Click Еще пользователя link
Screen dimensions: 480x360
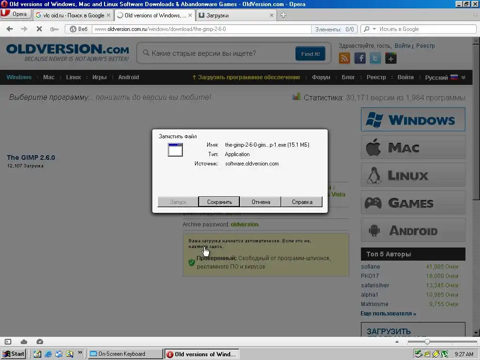click(388, 314)
